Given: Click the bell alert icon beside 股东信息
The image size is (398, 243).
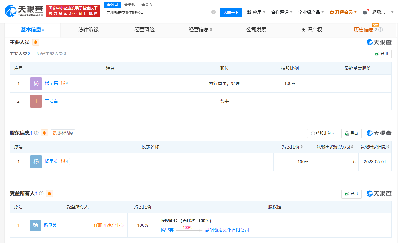Looking at the screenshot, I should (x=45, y=133).
